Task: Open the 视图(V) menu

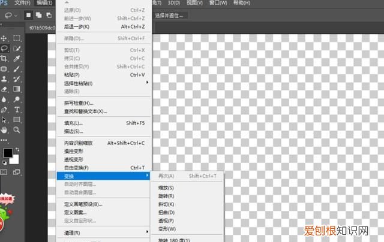Action: tap(194, 3)
